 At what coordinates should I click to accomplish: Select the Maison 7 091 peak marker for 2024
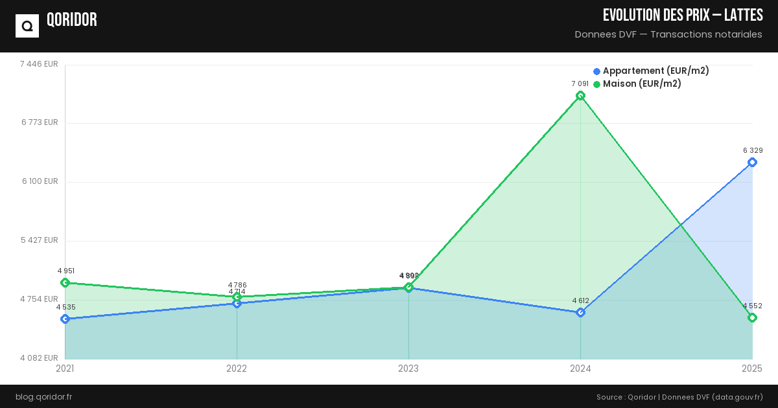point(580,96)
